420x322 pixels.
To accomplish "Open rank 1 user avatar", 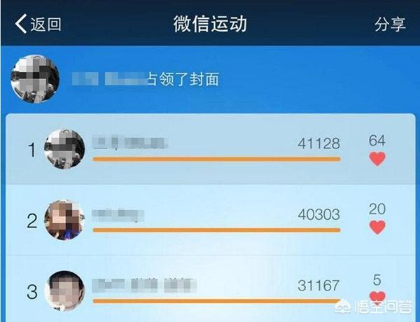I will click(64, 149).
